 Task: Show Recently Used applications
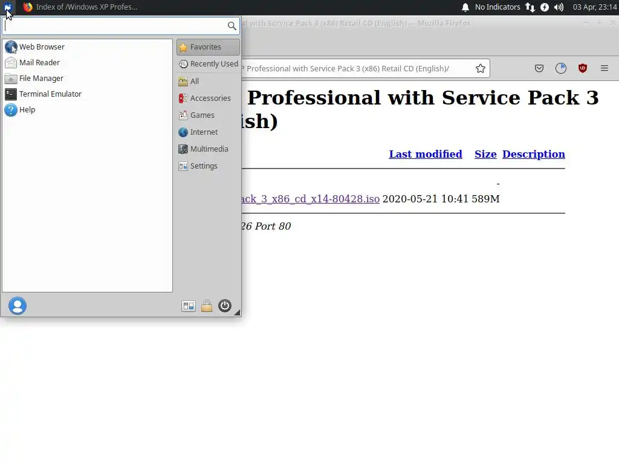[208, 64]
